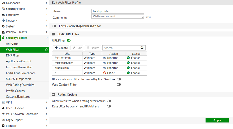Enable FortiGuard category based filter toggle

(54, 26)
